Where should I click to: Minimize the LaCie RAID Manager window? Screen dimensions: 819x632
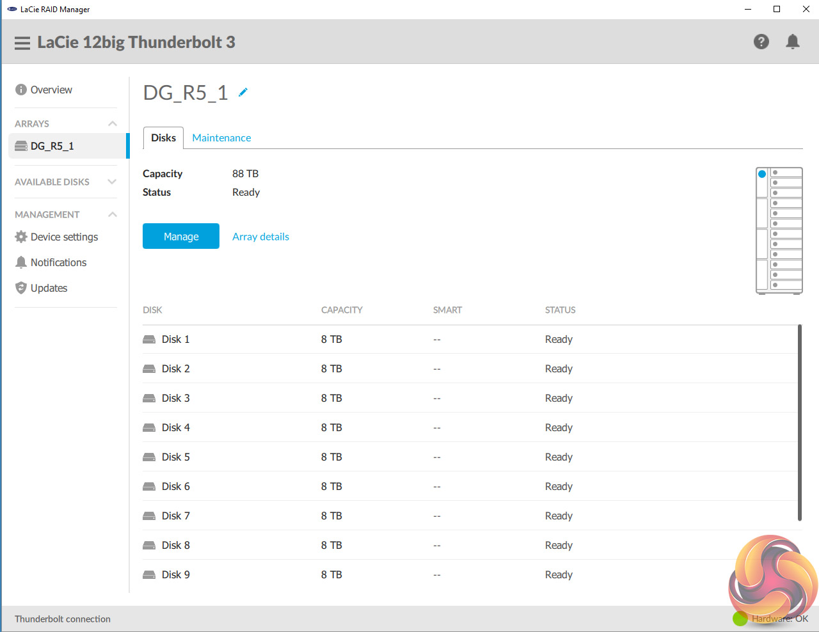tap(749, 9)
